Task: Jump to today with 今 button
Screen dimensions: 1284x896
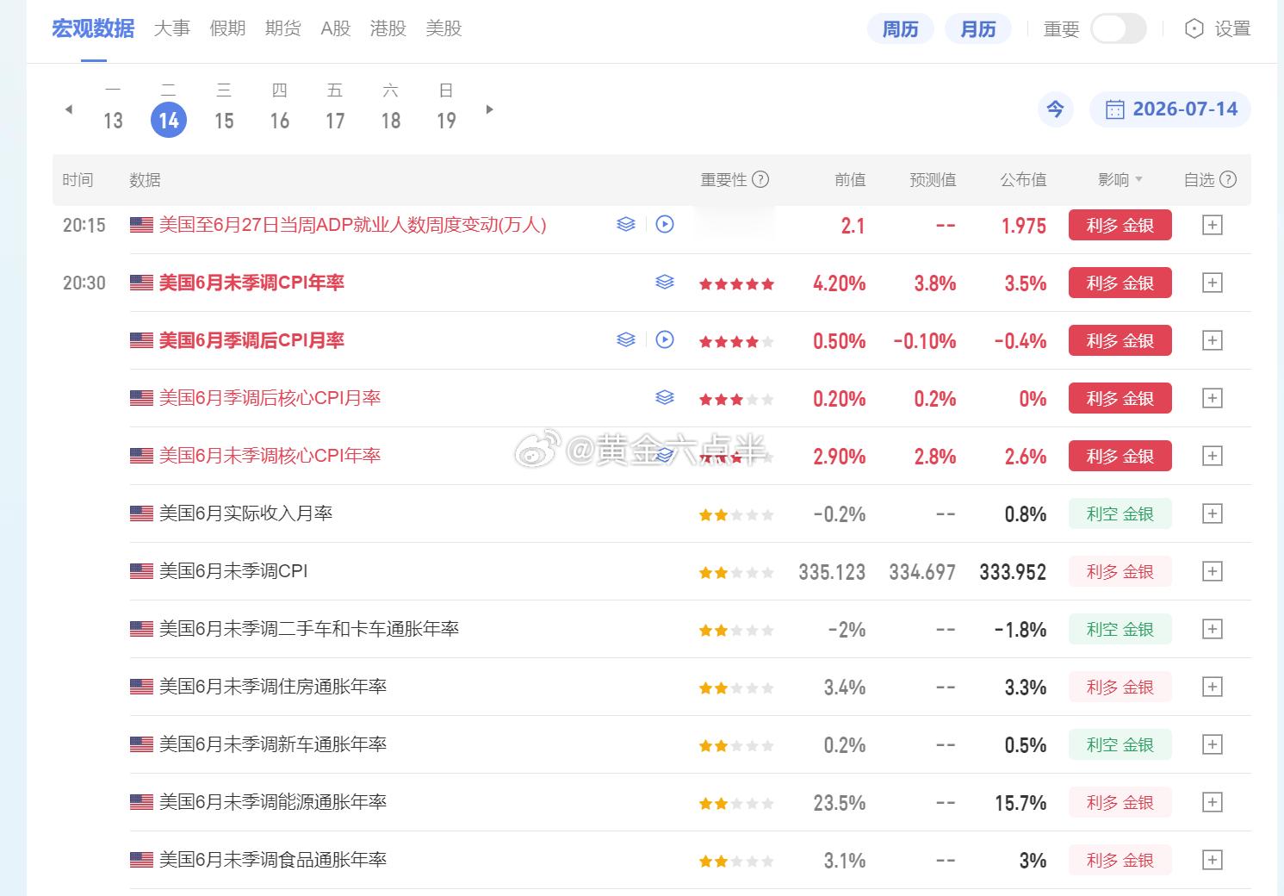Action: click(1055, 109)
